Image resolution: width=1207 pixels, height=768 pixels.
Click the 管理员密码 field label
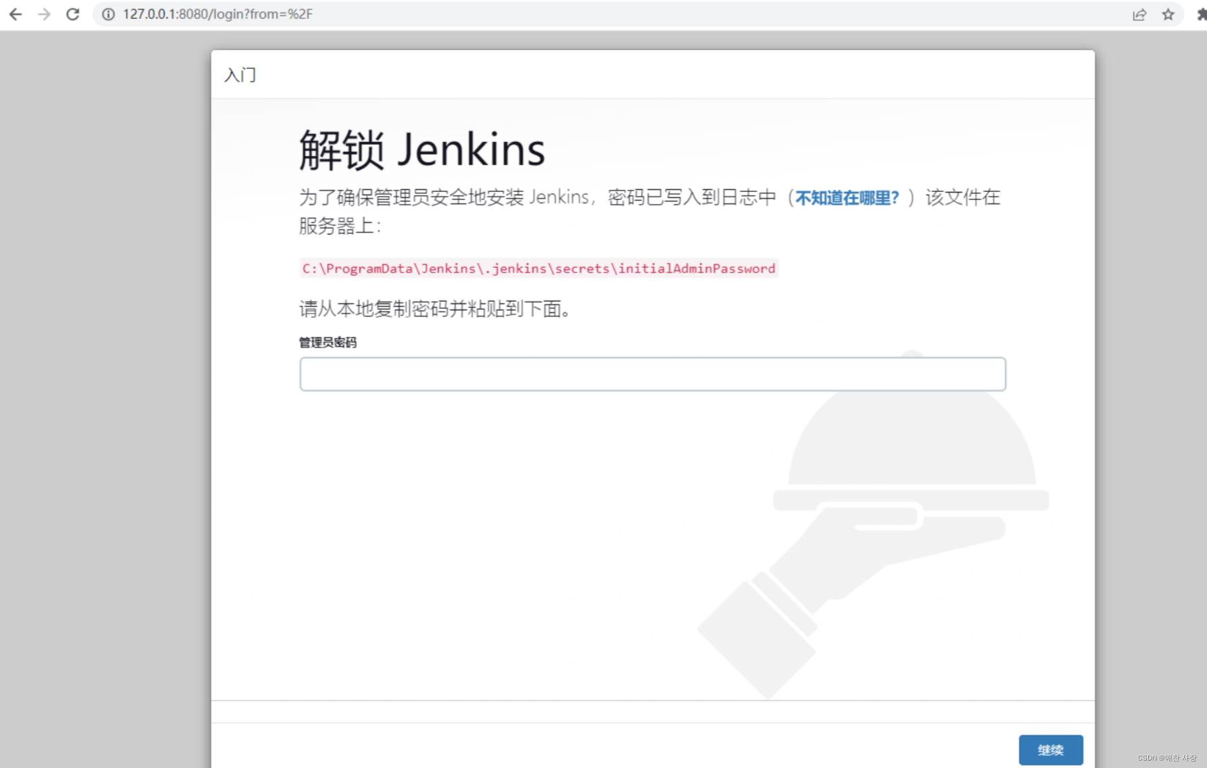pyautogui.click(x=328, y=342)
